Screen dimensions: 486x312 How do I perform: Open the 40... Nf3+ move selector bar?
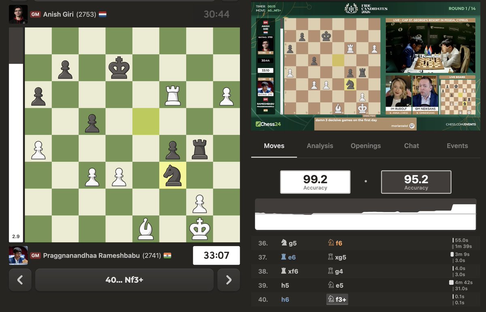[124, 280]
